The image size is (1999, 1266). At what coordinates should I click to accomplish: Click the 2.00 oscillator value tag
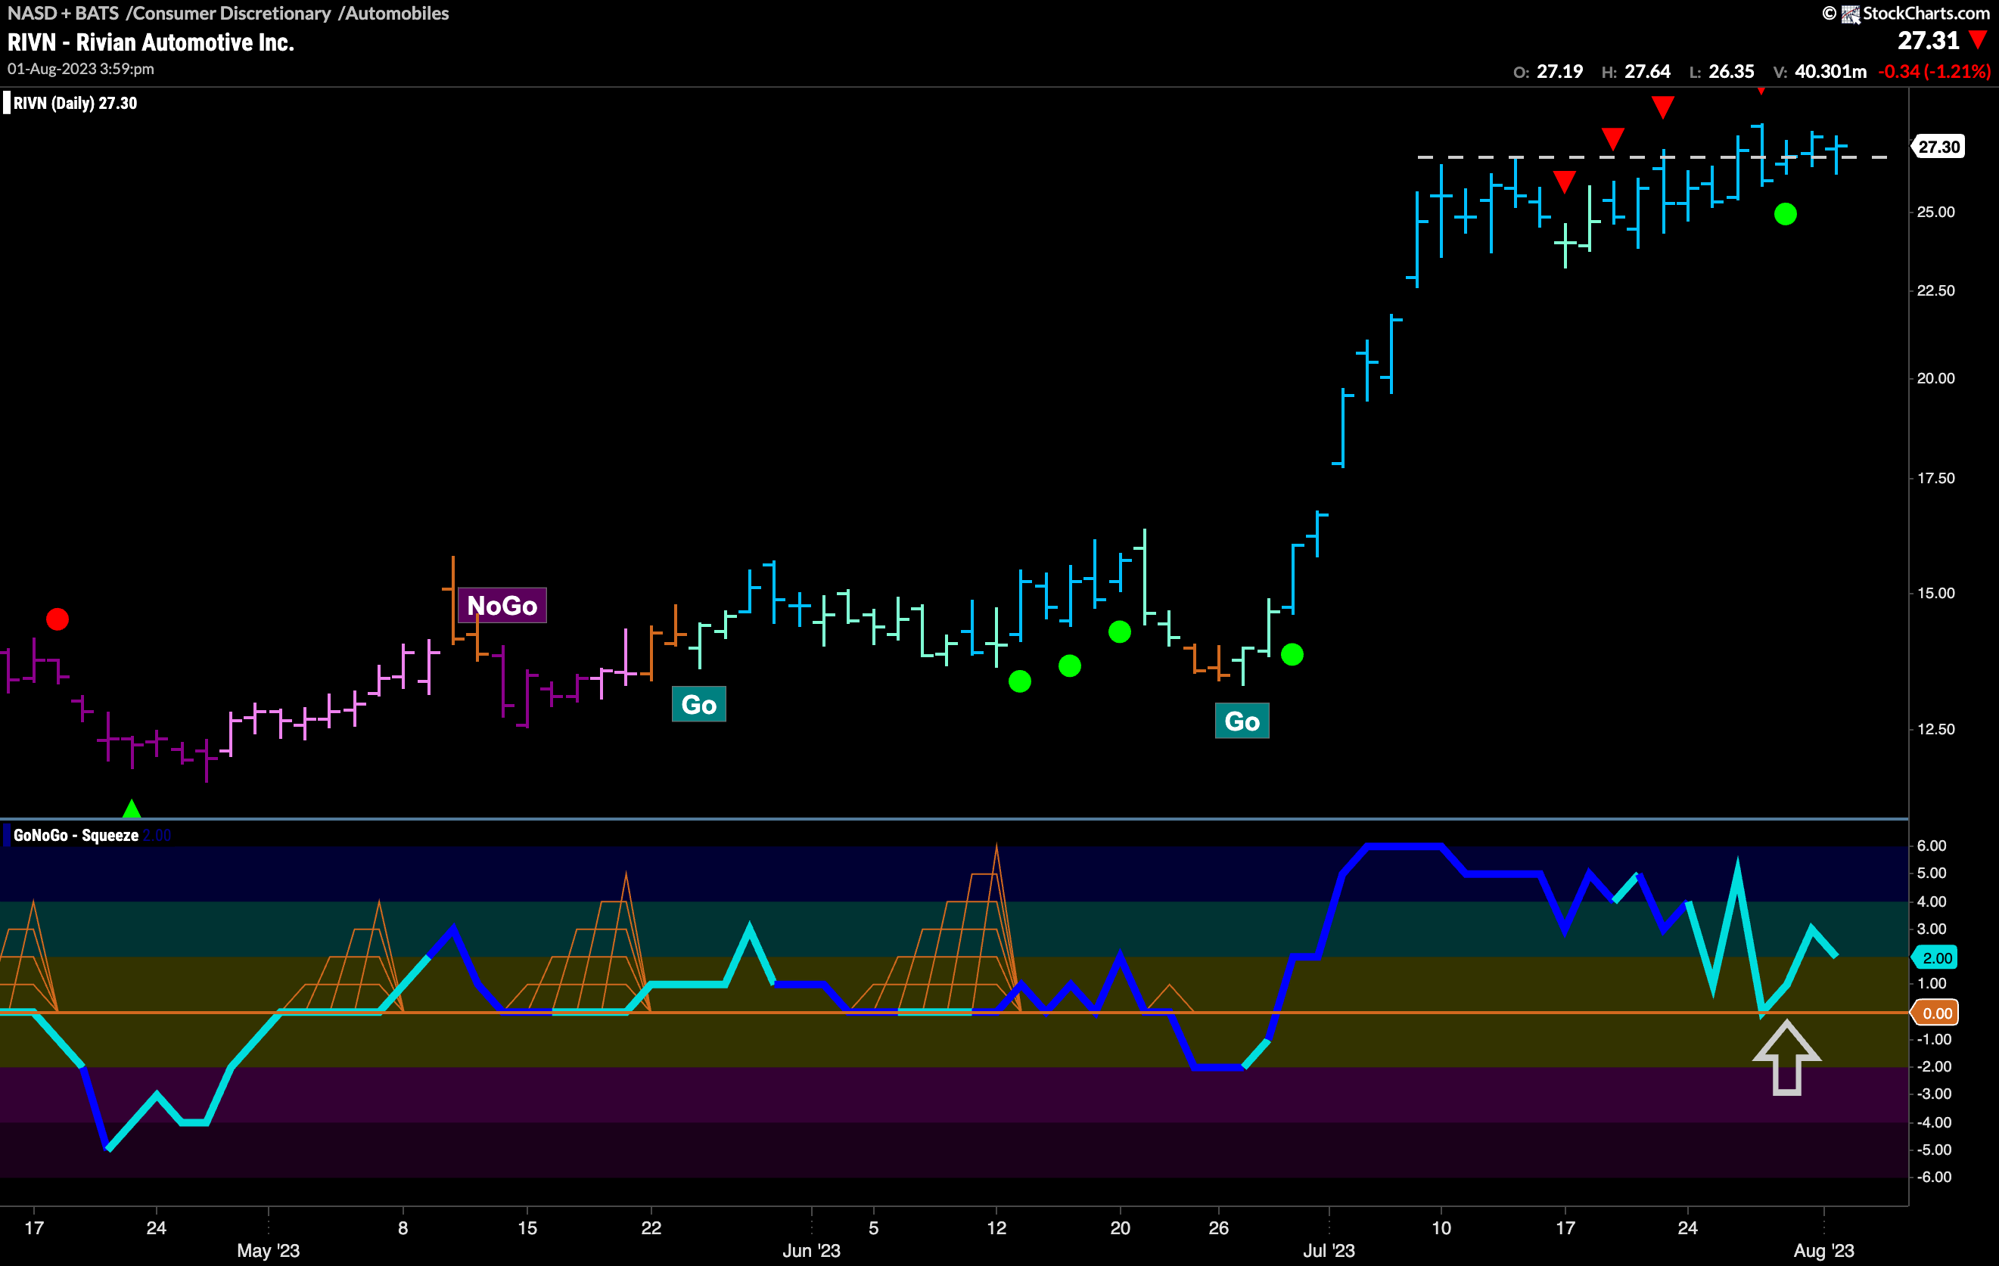[1936, 957]
